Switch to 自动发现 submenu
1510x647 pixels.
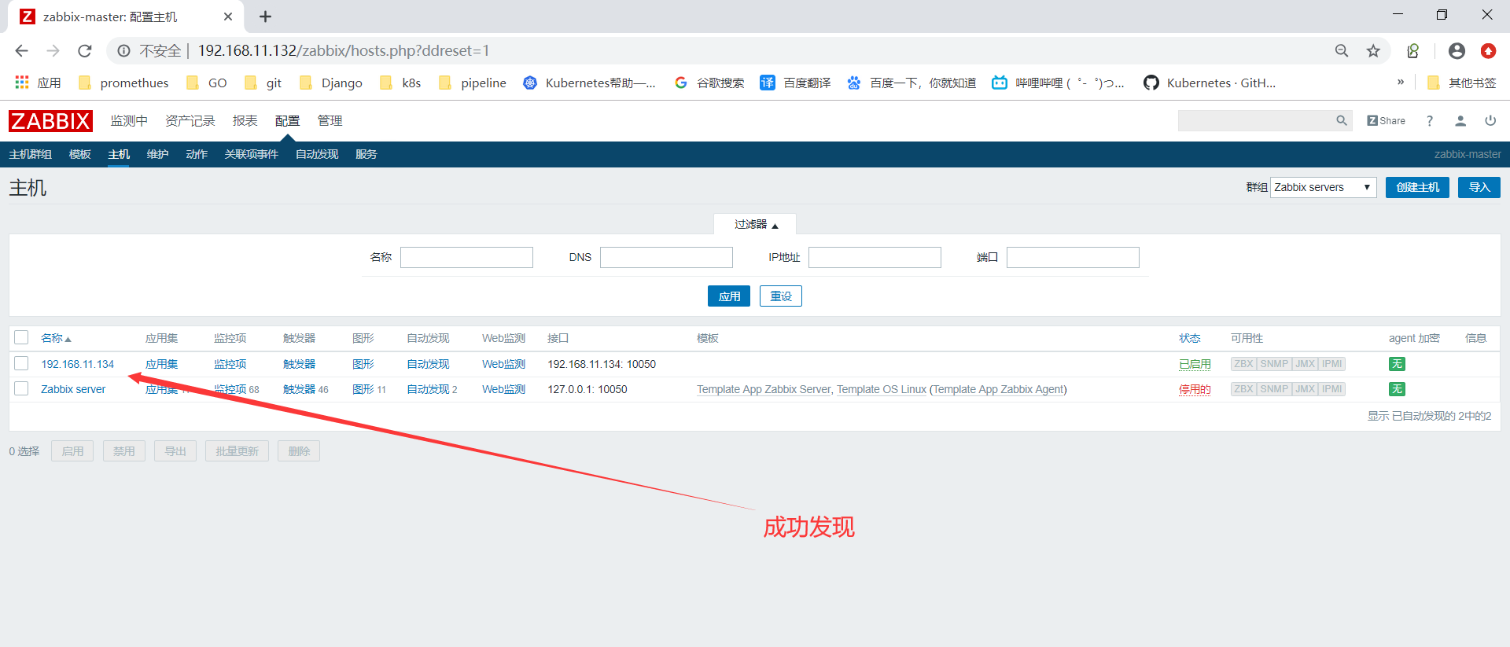tap(317, 154)
